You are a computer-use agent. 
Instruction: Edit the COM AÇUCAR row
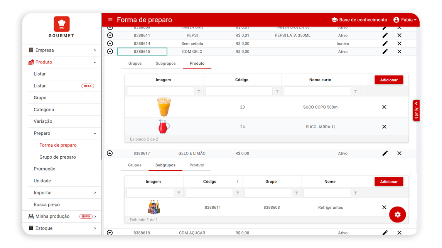coord(385,233)
